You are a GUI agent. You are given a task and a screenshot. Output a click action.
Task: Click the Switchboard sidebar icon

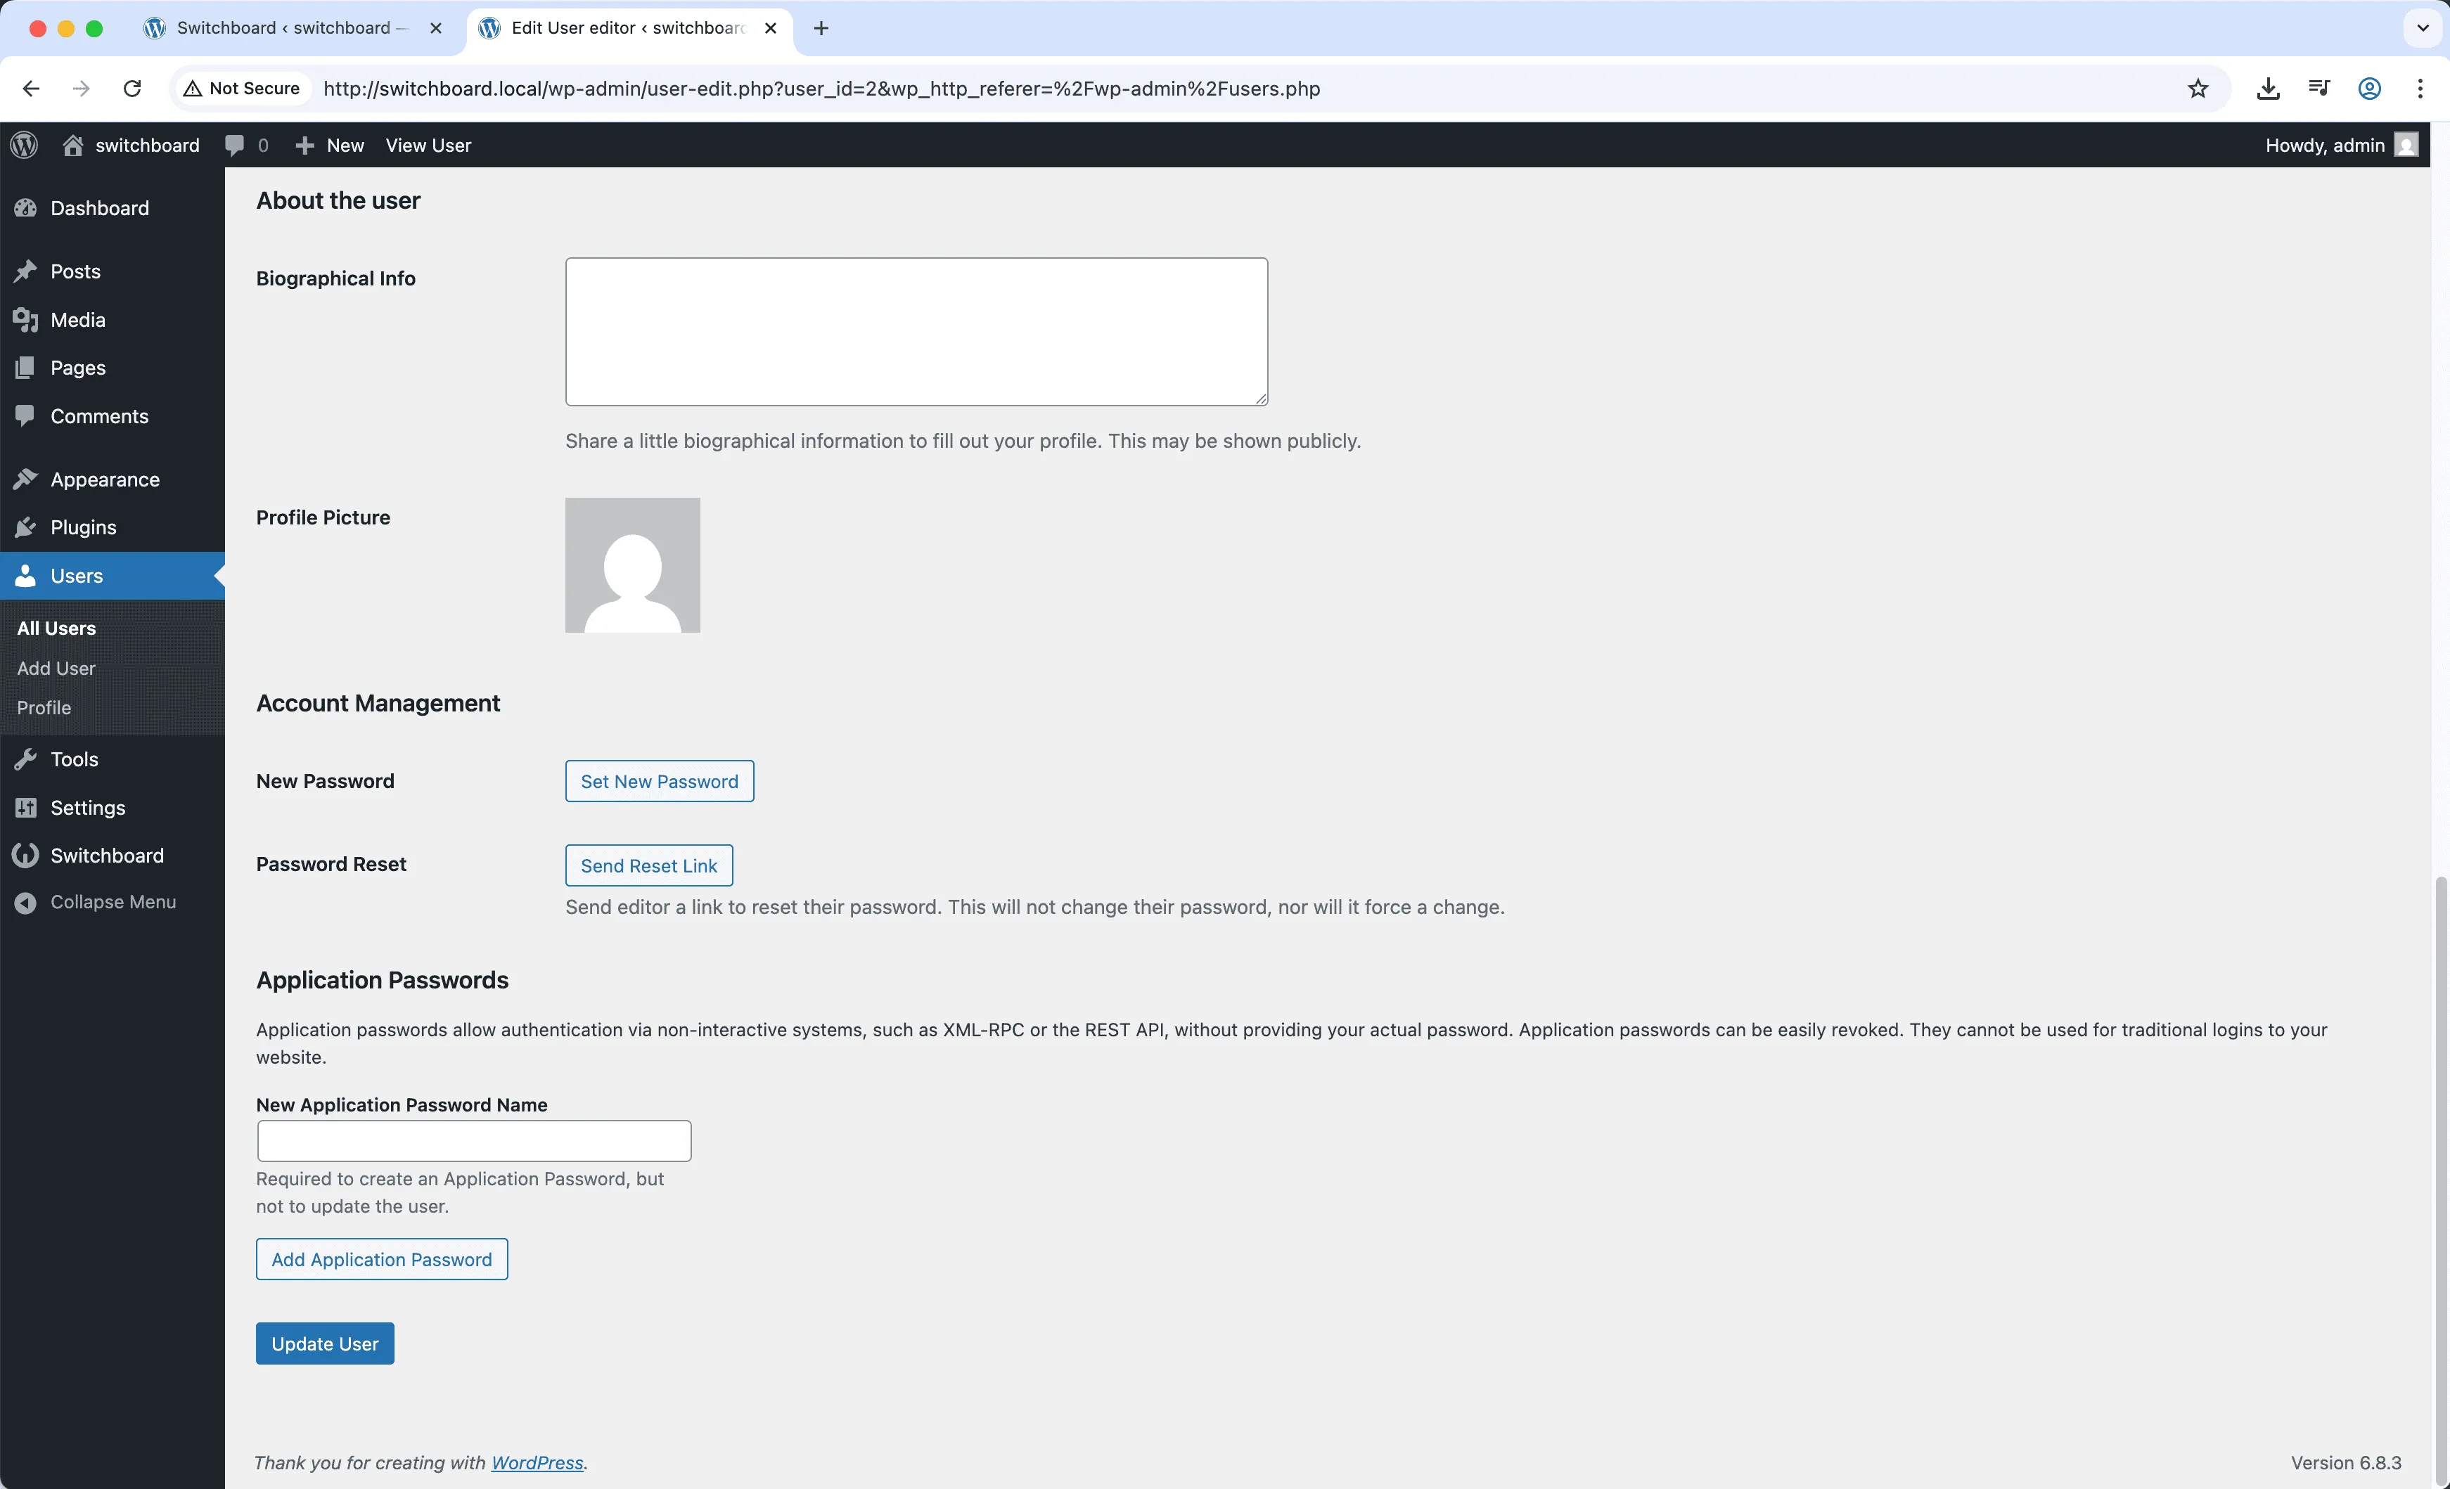(26, 855)
